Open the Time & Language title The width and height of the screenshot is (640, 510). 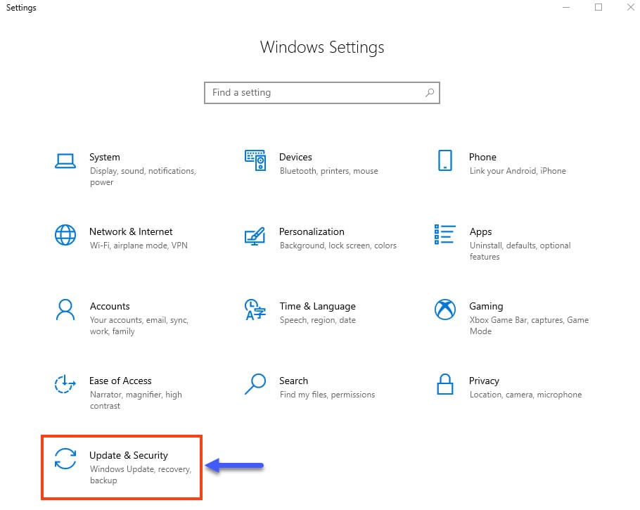(x=318, y=307)
